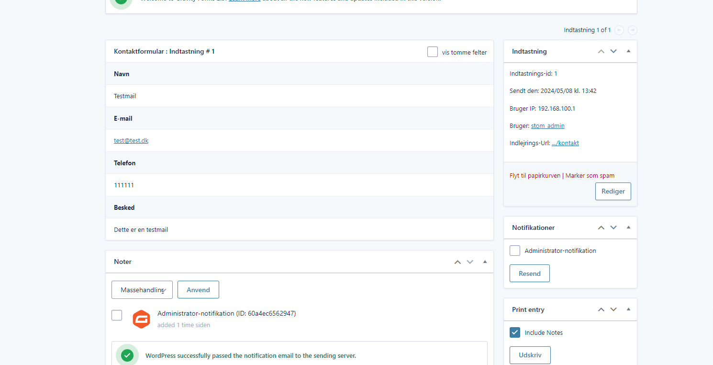Click the Gravity Forms logo on the note
Image resolution: width=713 pixels, height=365 pixels.
(x=141, y=319)
